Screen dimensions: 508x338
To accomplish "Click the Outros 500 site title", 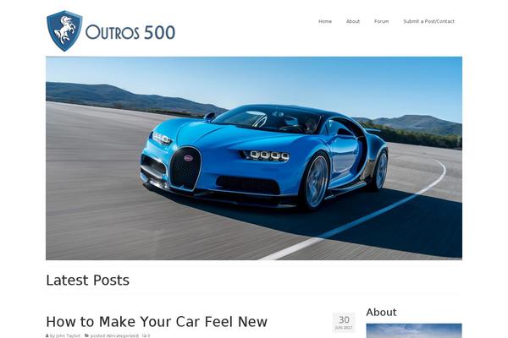I will point(130,32).
